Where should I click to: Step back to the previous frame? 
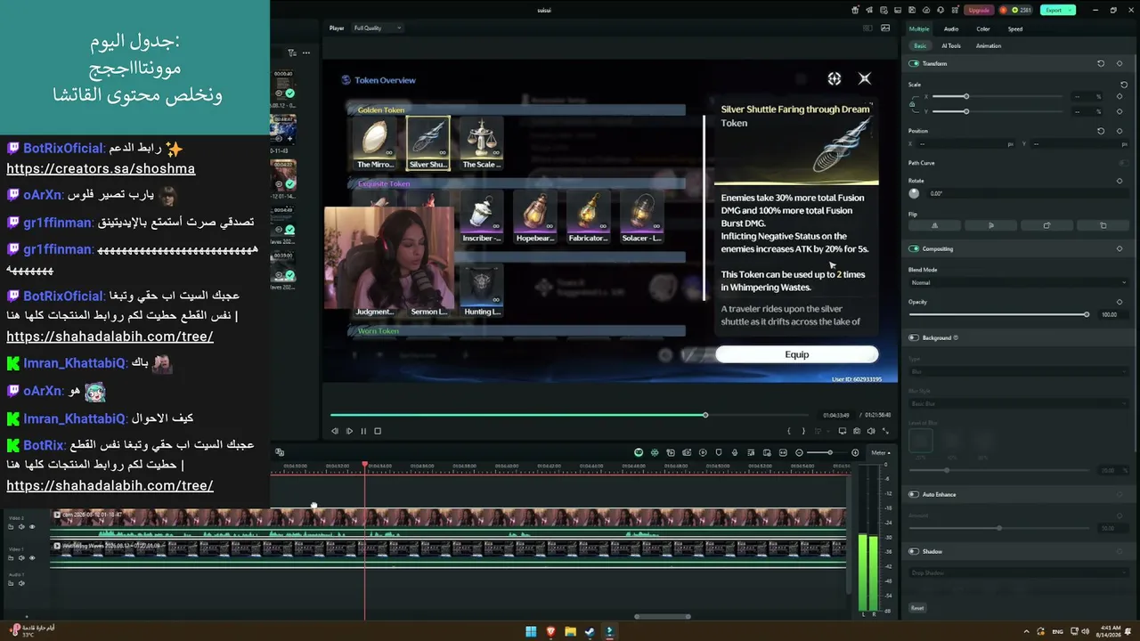pos(335,431)
